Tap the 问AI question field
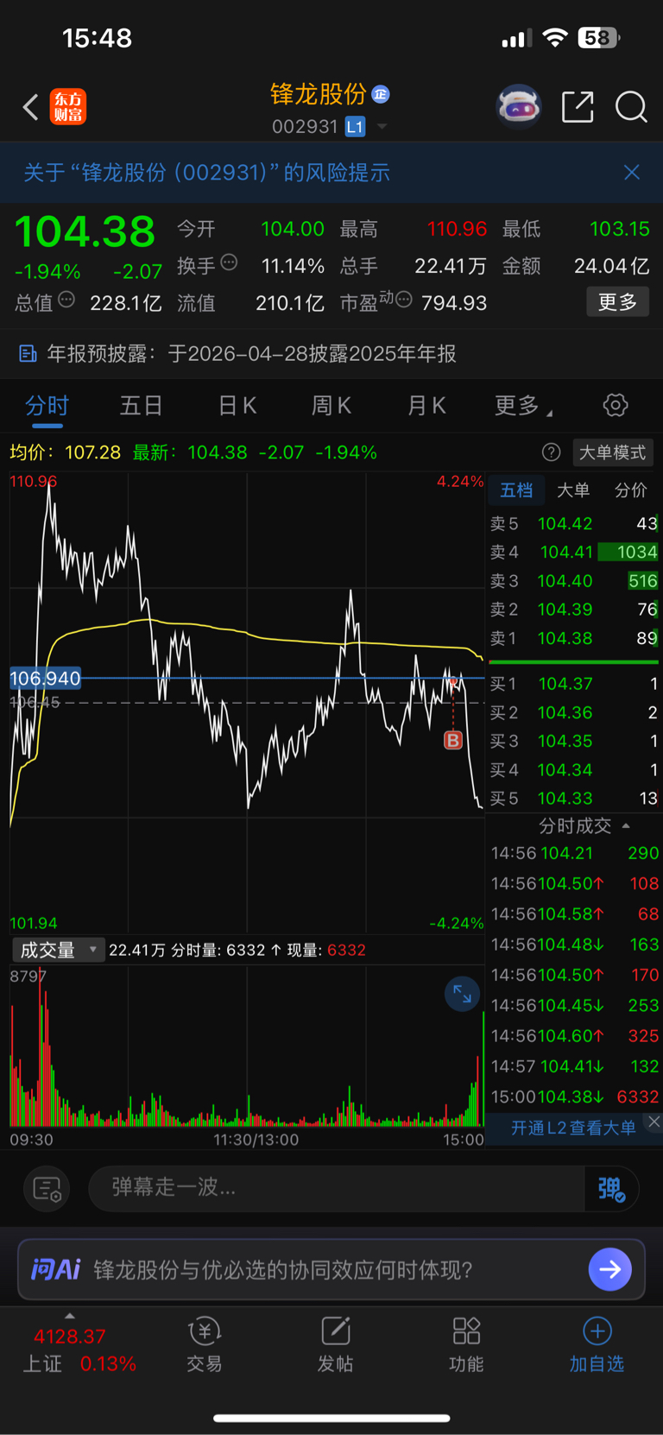 pos(331,1269)
